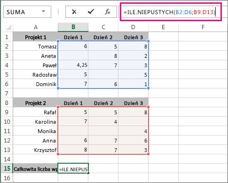Select row 15 header
This screenshot has width=228, height=183.
click(7, 168)
